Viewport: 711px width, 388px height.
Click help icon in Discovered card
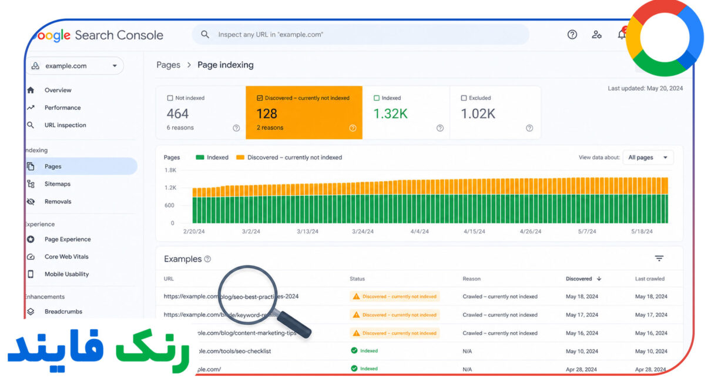tap(353, 128)
